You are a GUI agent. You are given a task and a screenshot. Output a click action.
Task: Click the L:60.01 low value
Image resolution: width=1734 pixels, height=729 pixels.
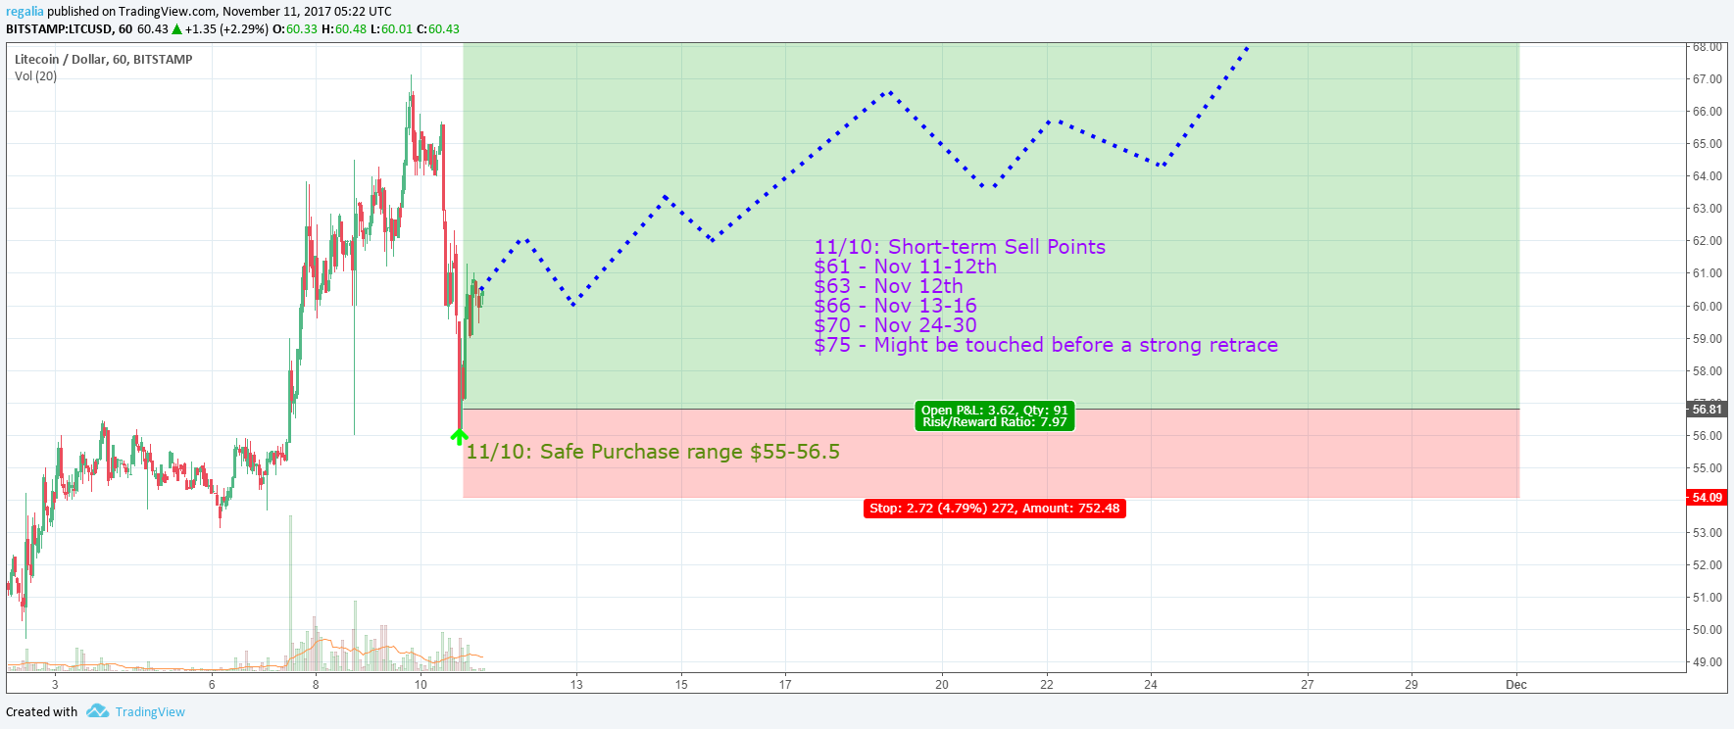tap(392, 29)
